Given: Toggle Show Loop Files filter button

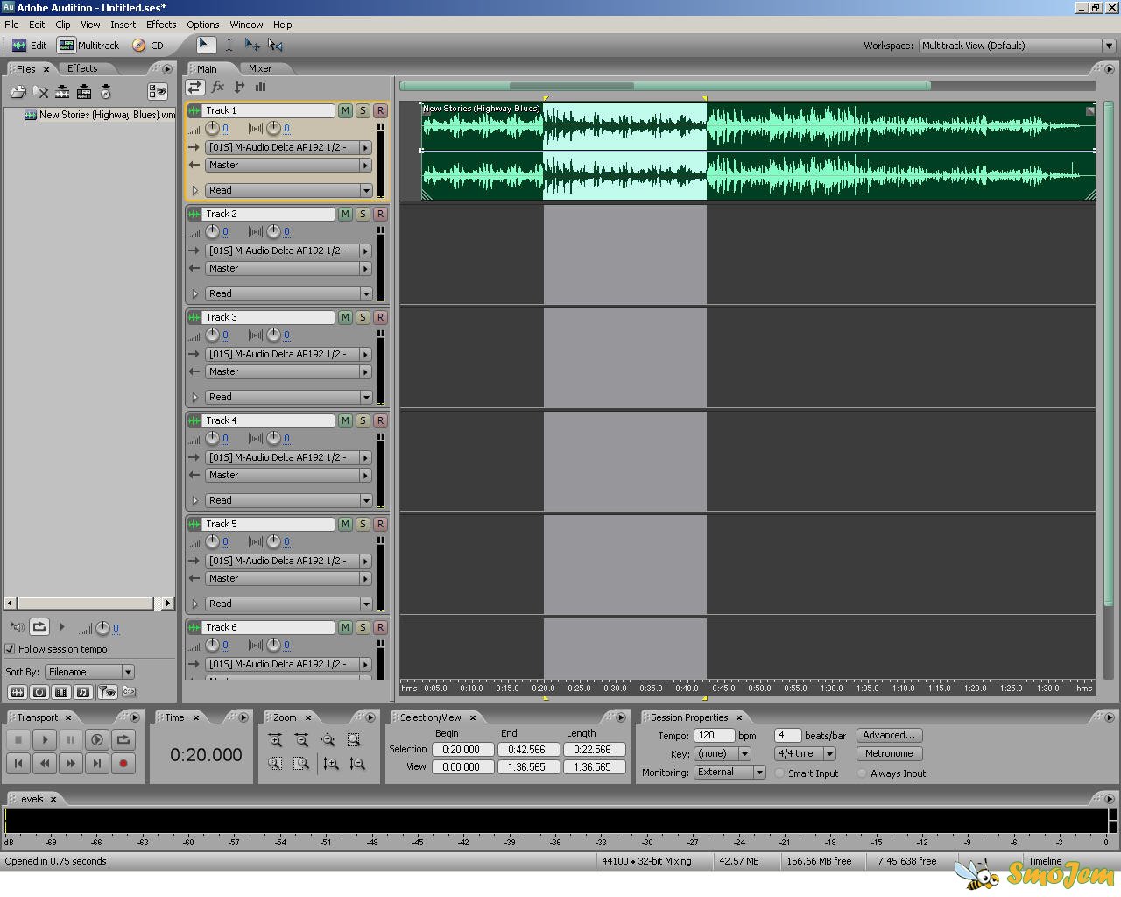Looking at the screenshot, I should pos(39,692).
